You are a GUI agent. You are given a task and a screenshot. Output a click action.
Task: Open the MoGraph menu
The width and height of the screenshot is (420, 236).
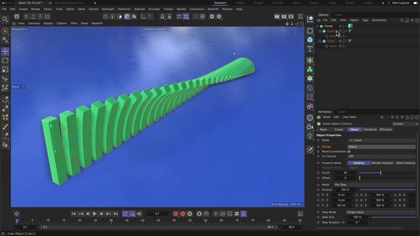(x=108, y=9)
